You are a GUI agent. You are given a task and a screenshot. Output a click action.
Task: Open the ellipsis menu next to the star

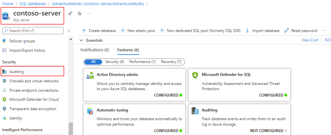tap(89, 14)
